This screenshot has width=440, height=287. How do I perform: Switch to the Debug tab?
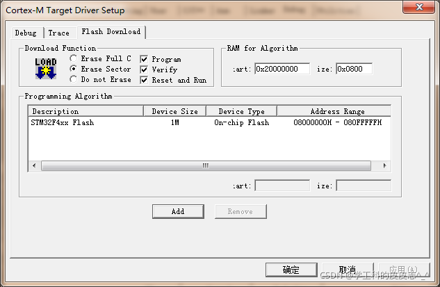coord(26,33)
